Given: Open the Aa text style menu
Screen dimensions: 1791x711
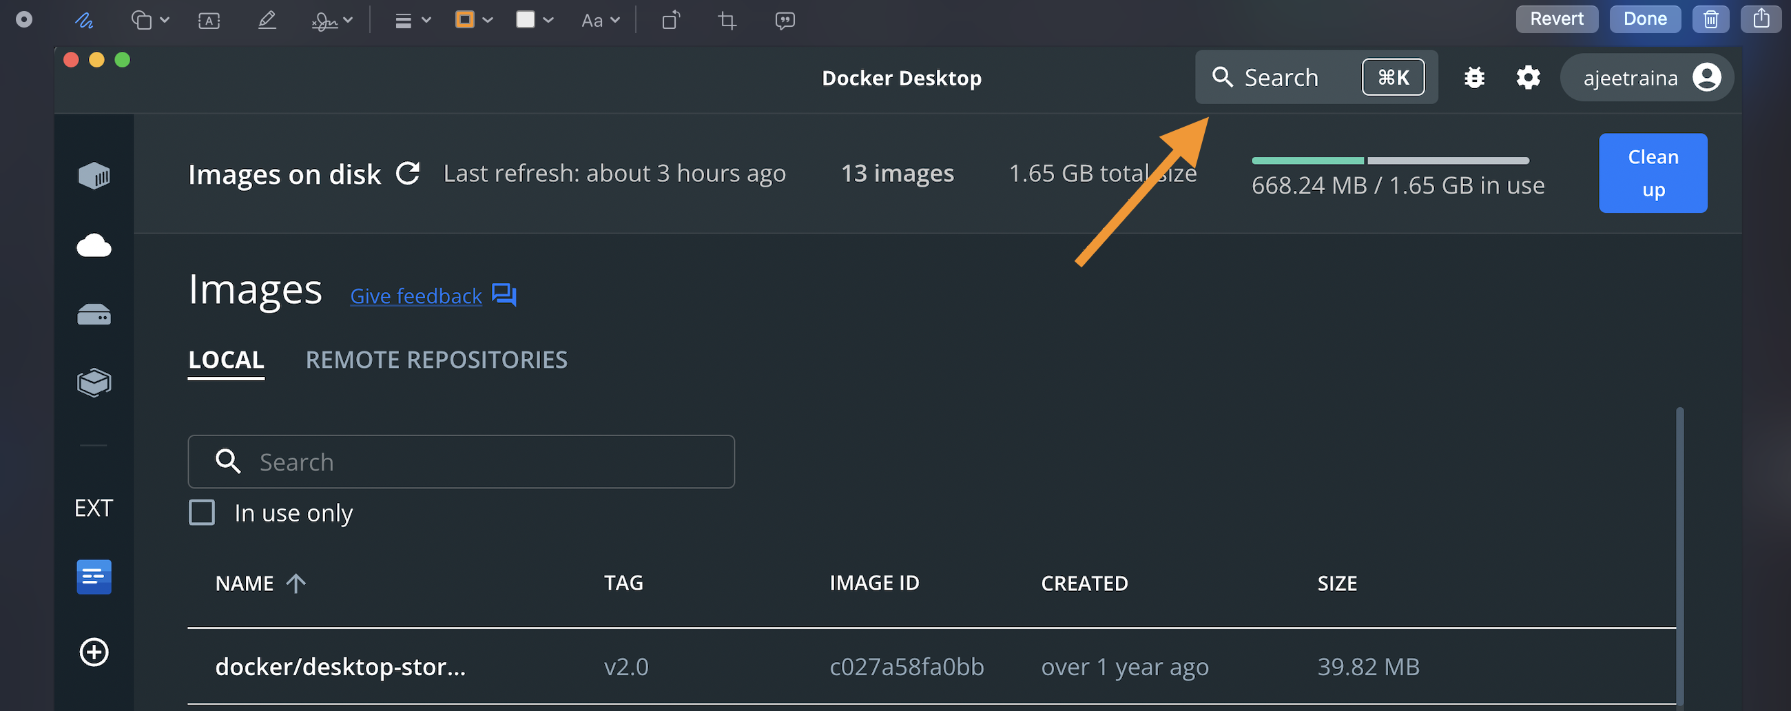Looking at the screenshot, I should pyautogui.click(x=600, y=20).
